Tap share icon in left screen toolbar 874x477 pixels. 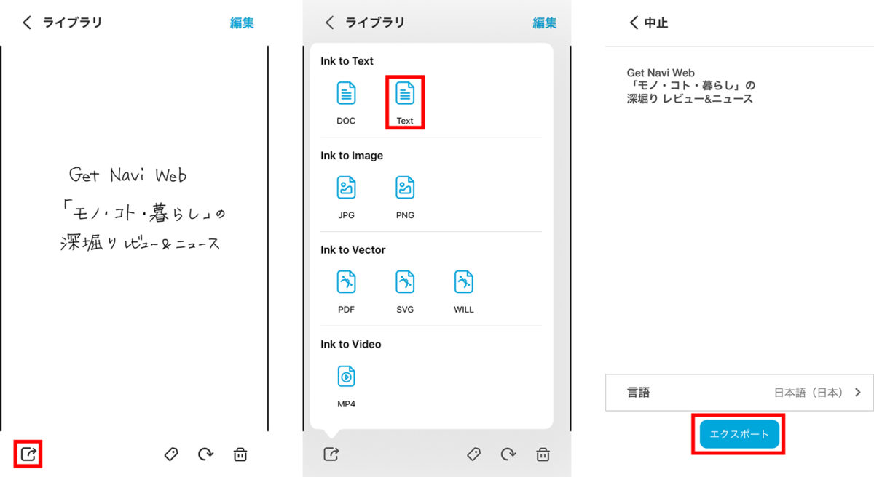coord(28,454)
